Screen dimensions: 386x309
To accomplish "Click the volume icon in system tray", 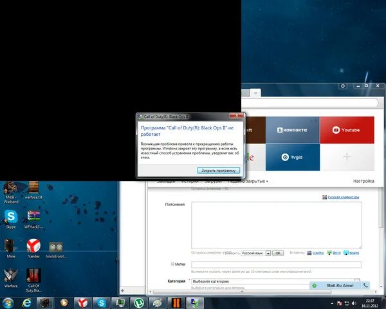I will coord(354,303).
